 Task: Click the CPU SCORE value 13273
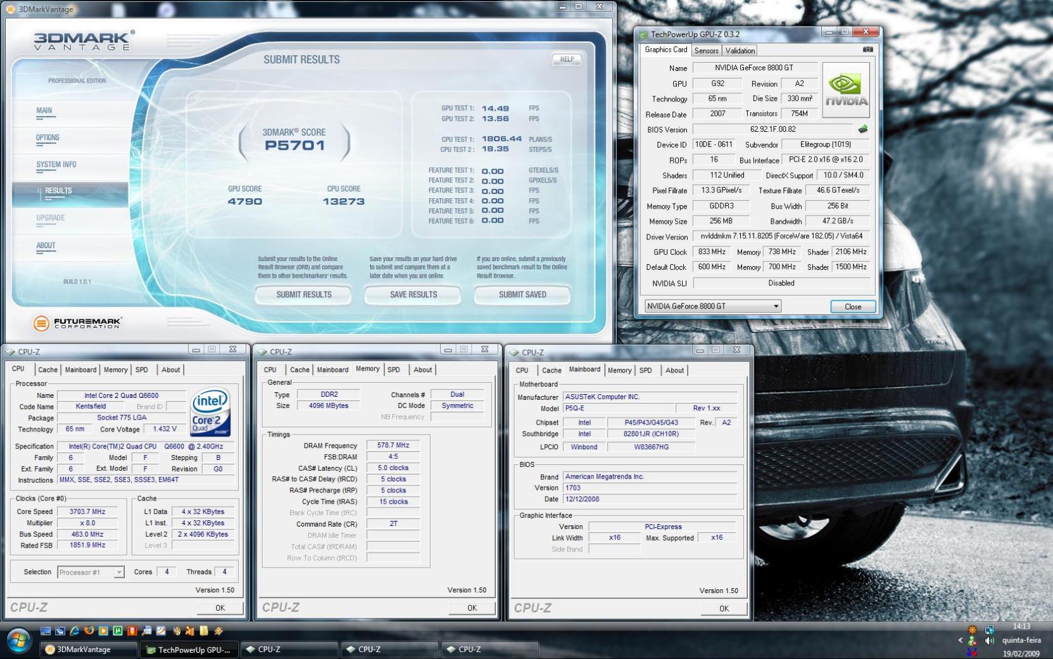(x=344, y=202)
